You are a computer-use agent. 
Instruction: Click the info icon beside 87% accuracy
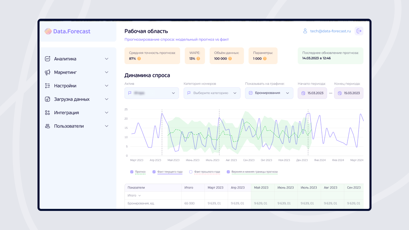tap(139, 59)
